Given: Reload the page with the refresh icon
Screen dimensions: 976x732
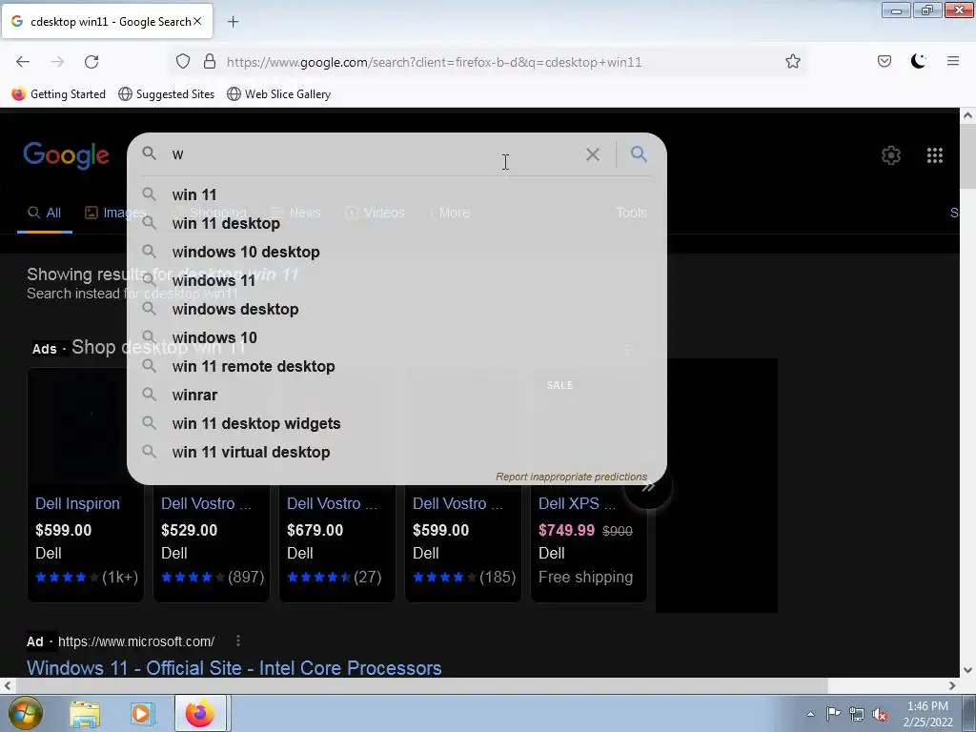Looking at the screenshot, I should pyautogui.click(x=91, y=62).
